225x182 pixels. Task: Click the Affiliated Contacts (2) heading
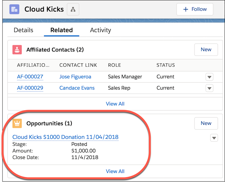point(55,50)
